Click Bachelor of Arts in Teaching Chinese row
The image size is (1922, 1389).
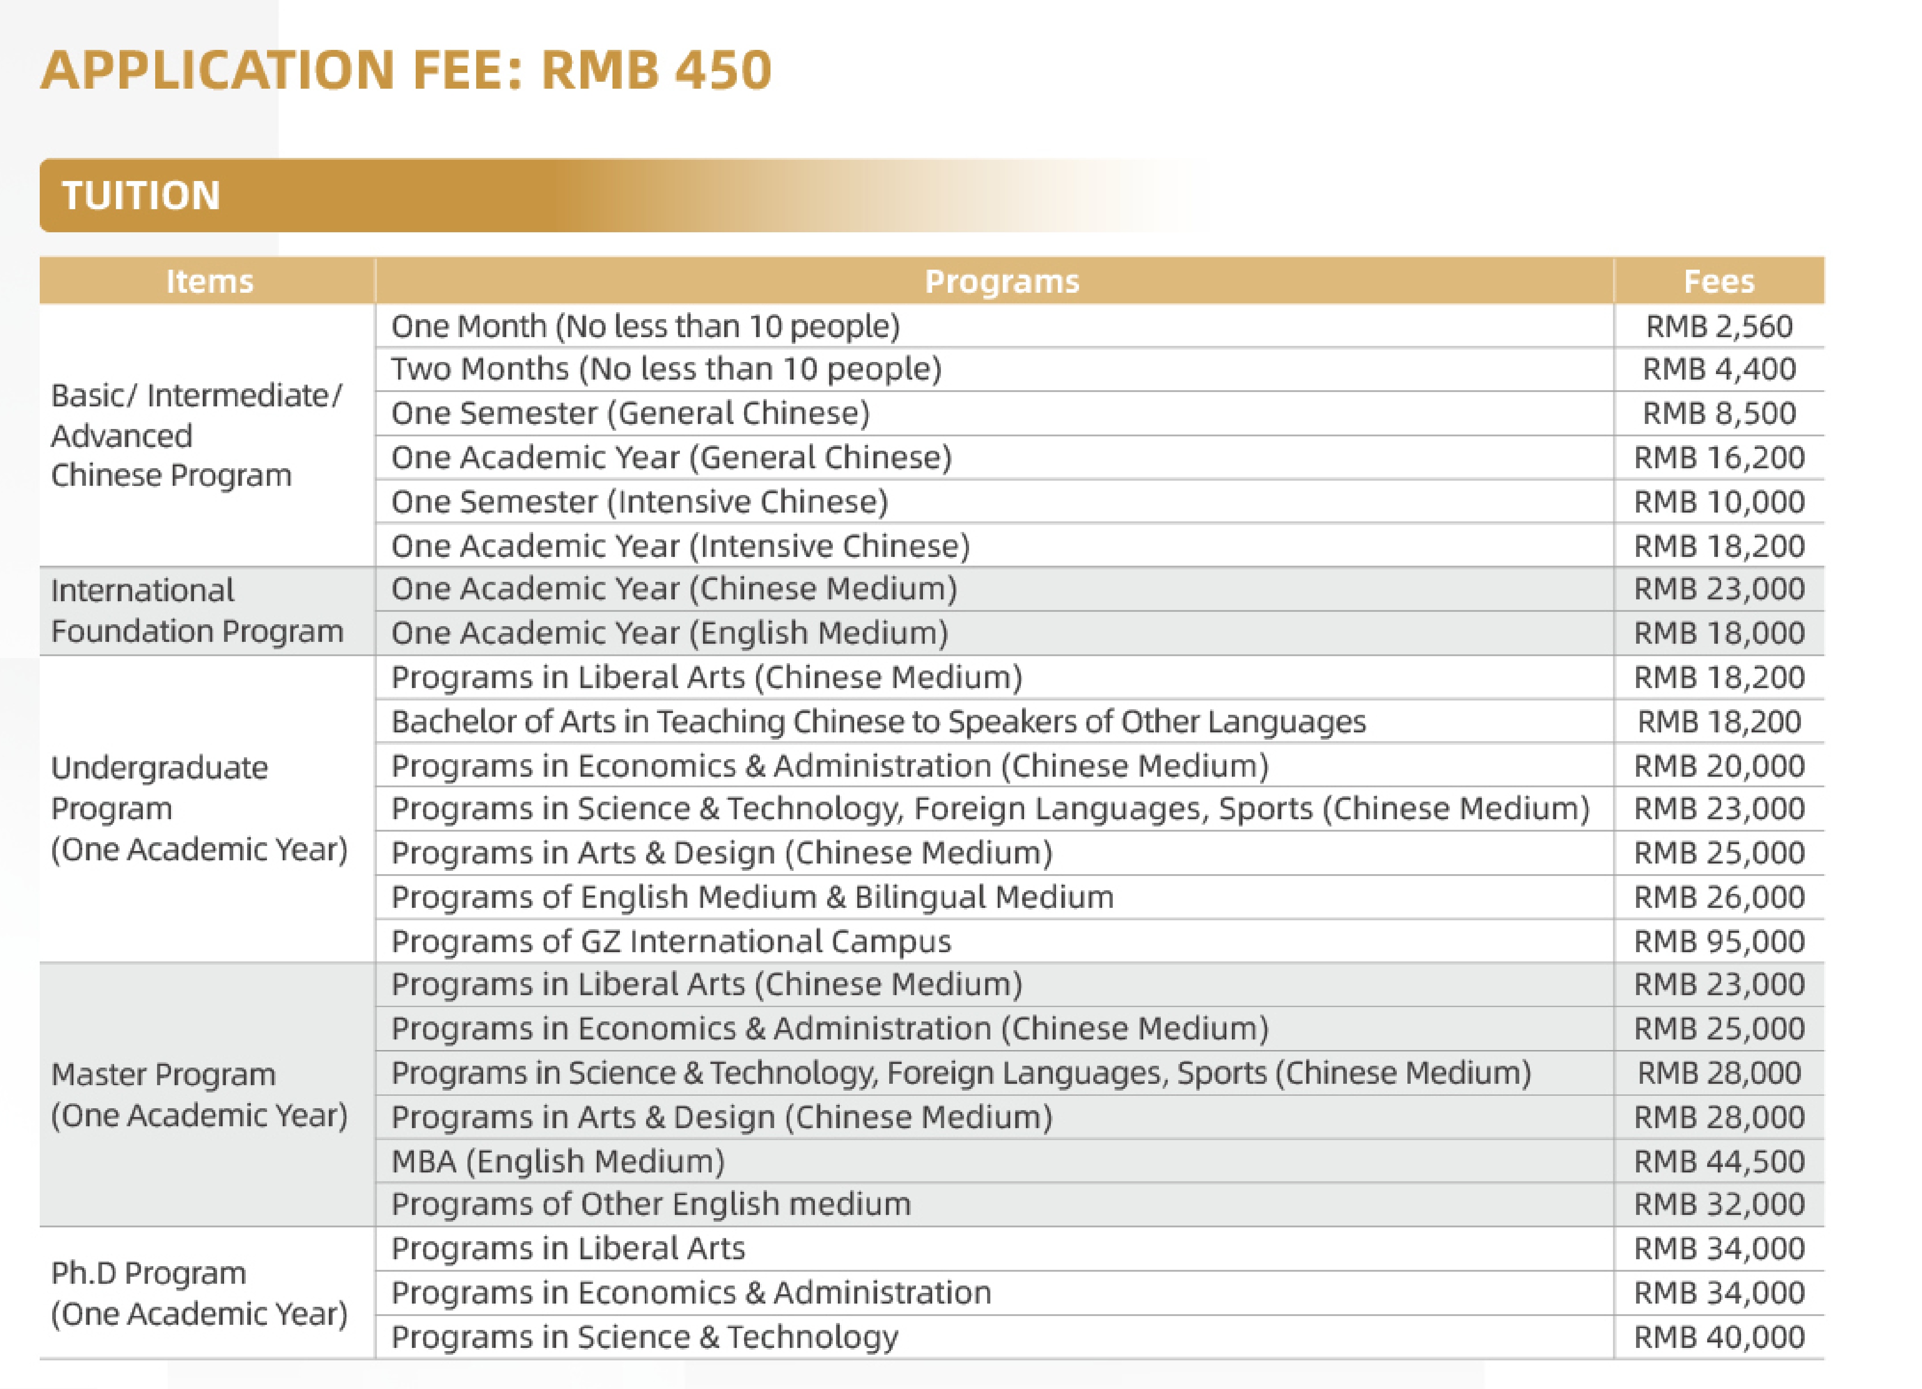pyautogui.click(x=878, y=722)
